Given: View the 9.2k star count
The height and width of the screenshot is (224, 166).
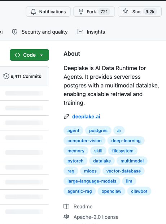Looking at the screenshot, I should pos(150,12).
